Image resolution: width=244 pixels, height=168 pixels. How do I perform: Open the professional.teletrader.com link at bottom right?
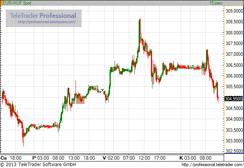coord(213,165)
